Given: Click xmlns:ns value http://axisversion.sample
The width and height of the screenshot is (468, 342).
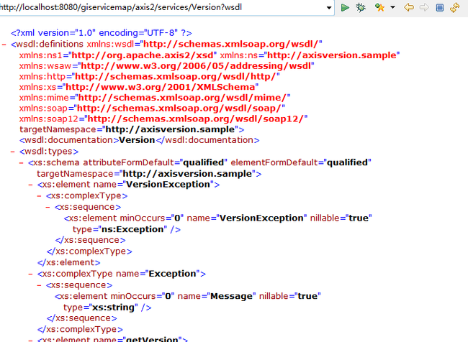Looking at the screenshot, I should pyautogui.click(x=332, y=55).
